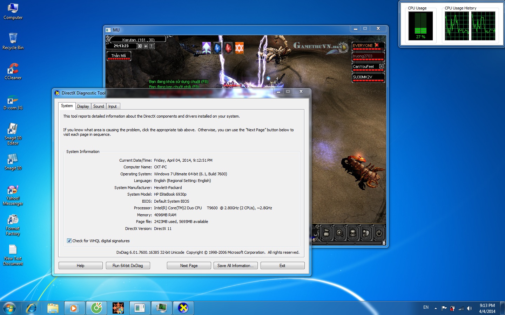Launch the CCleaner desktop shortcut
This screenshot has height=315, width=505.
[13, 72]
